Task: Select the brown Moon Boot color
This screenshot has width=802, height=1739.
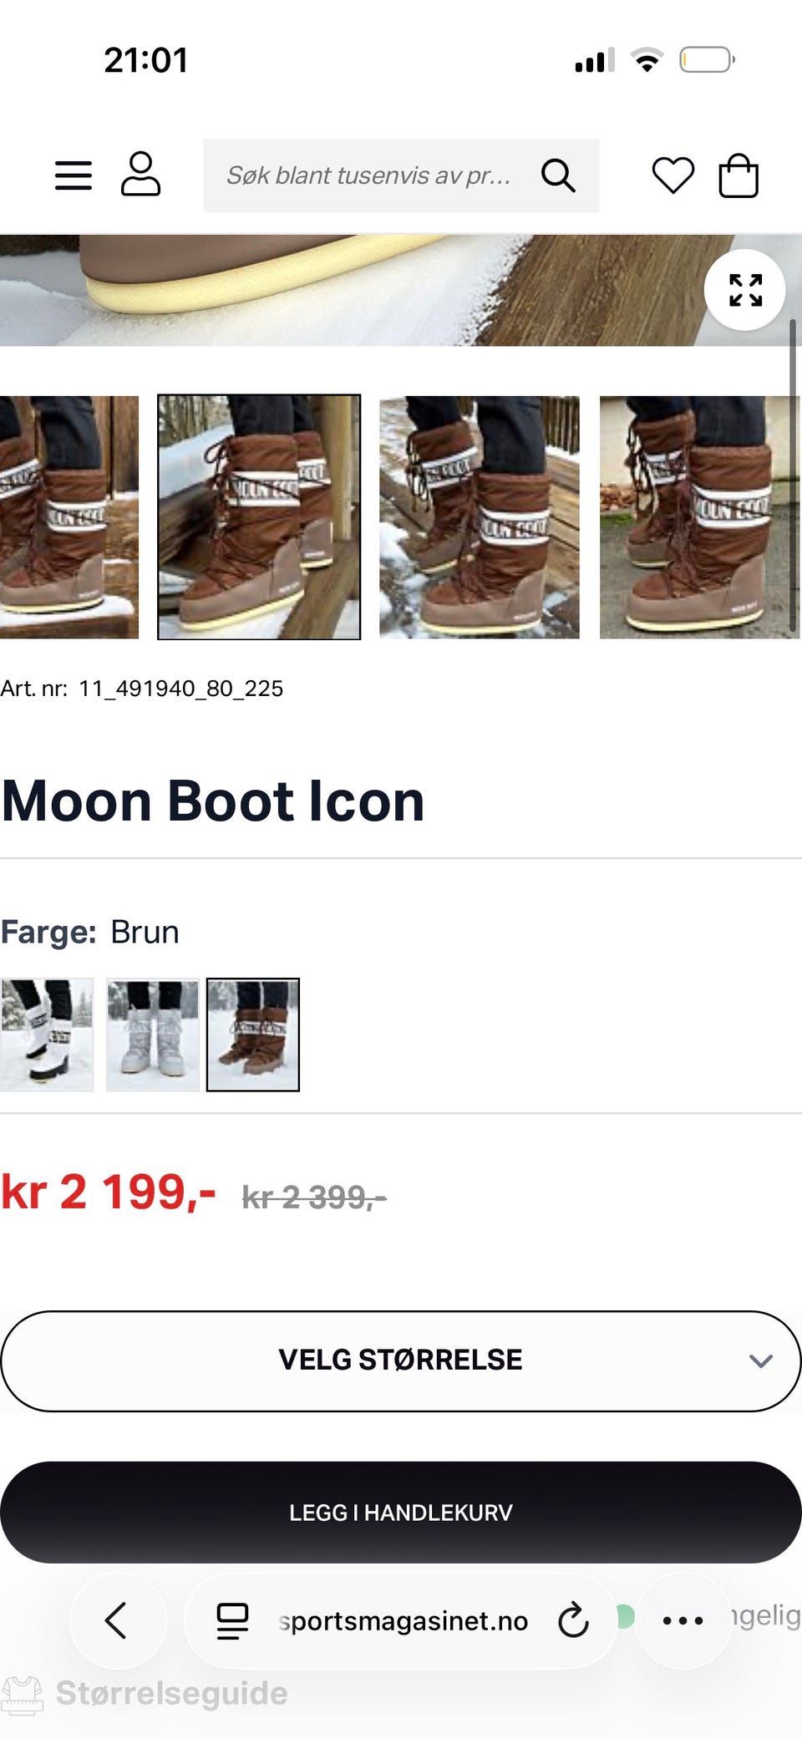Action: tap(253, 1035)
